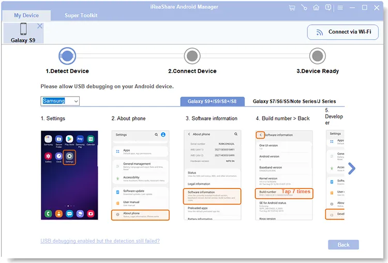This screenshot has height=263, width=388.
Task: Close the Galaxy S9 device tab
Action: pyautogui.click(x=40, y=26)
